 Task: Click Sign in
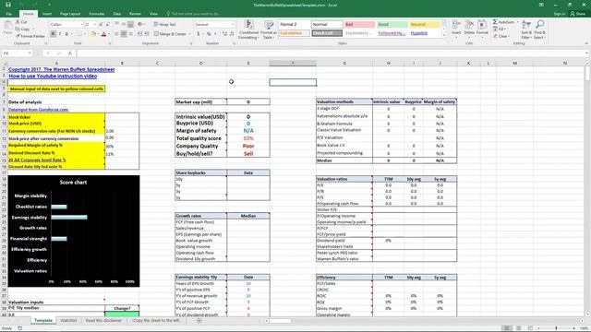[560, 14]
